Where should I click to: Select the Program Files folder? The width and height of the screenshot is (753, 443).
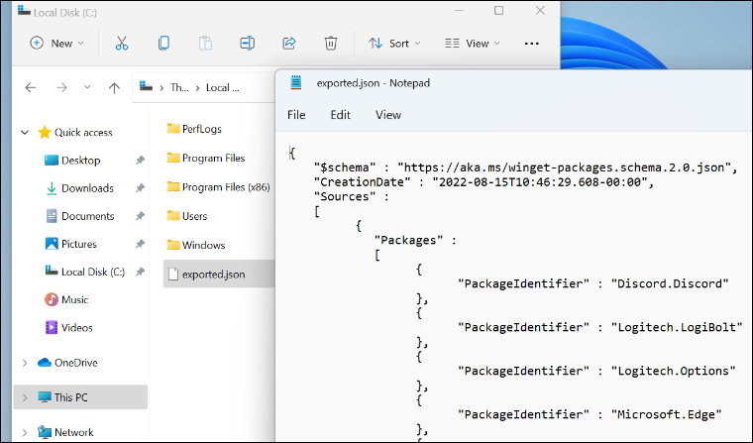click(x=206, y=159)
